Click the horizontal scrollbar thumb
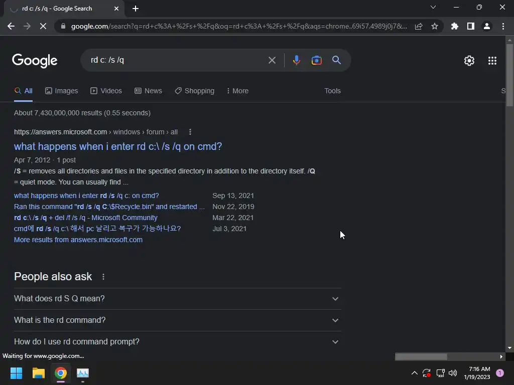Screen dimensions: 514x385 coord(421,356)
